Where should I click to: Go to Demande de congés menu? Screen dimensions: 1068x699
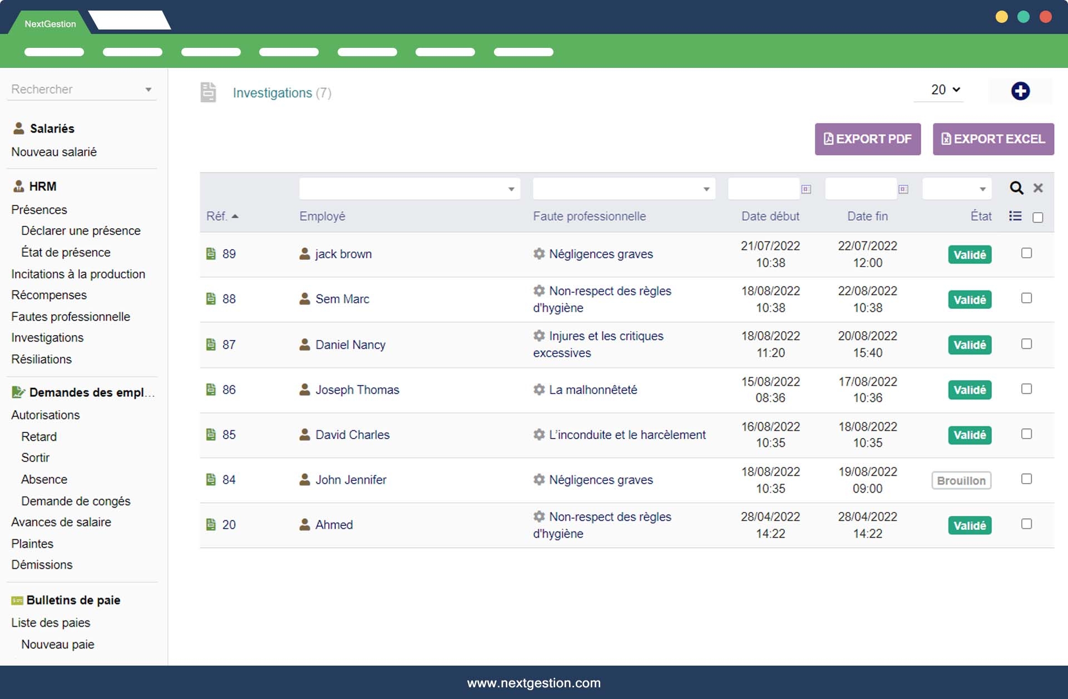[76, 501]
